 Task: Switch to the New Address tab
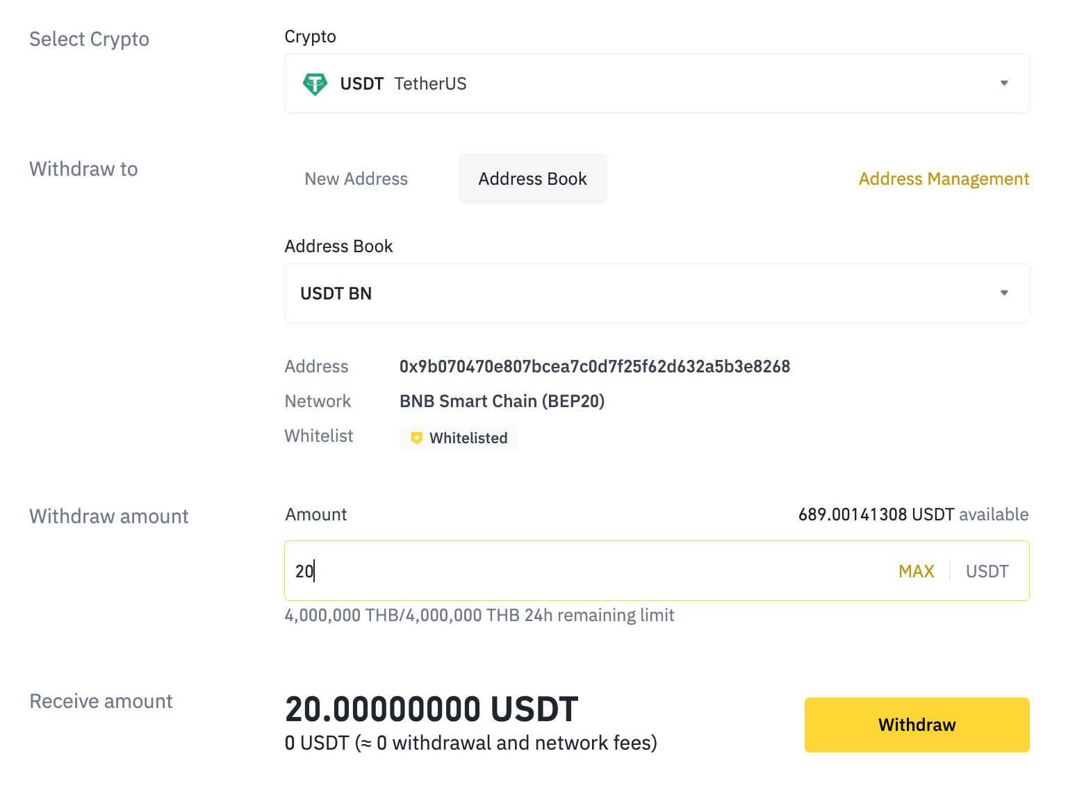point(356,179)
